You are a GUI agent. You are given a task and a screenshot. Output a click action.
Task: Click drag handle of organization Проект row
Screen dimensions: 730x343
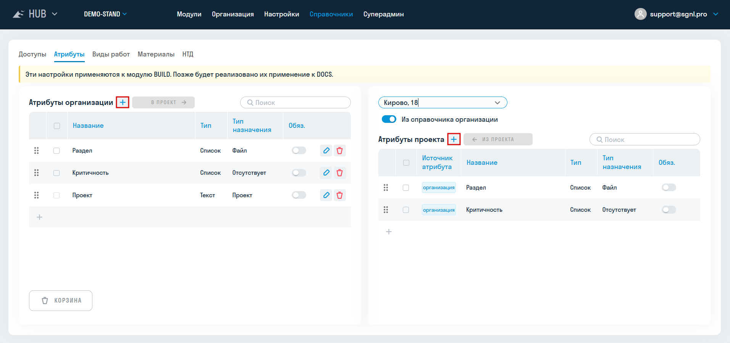[37, 195]
